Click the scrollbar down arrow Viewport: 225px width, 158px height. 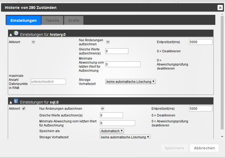coord(222,137)
